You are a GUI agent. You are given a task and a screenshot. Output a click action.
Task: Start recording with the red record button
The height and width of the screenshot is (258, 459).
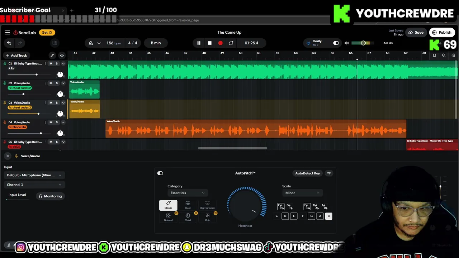pyautogui.click(x=220, y=43)
